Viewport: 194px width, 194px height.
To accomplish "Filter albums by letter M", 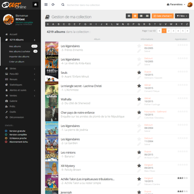I will [117, 24].
